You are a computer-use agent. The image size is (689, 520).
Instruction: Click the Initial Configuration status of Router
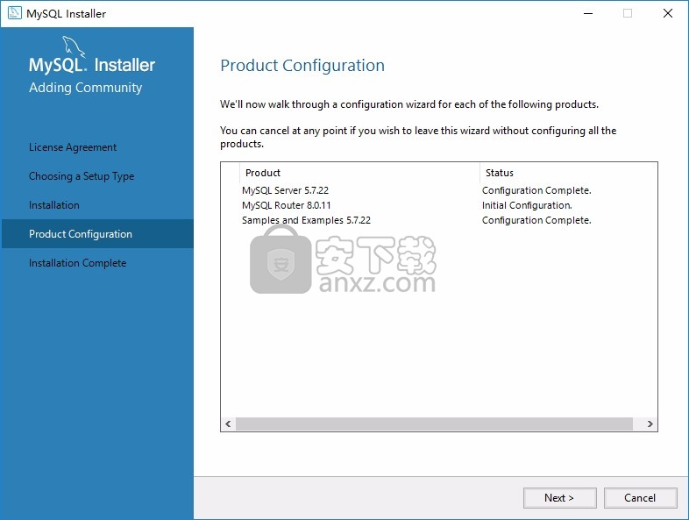527,205
